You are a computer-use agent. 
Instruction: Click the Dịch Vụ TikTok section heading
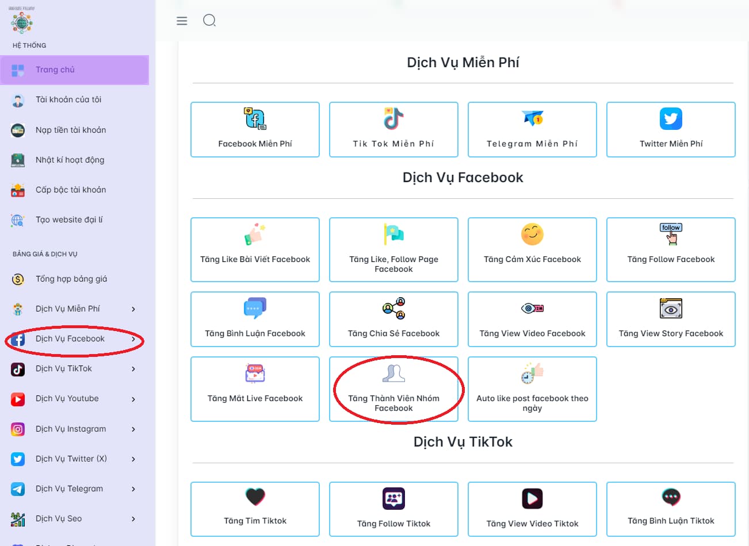pos(463,442)
